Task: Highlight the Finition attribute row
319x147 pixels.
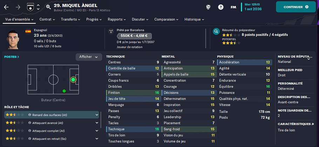Action: coord(134,93)
